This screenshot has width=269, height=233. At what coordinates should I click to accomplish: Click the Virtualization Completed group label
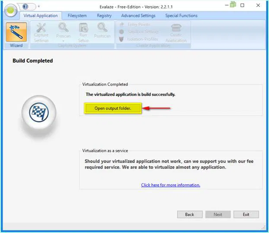[x=105, y=84]
